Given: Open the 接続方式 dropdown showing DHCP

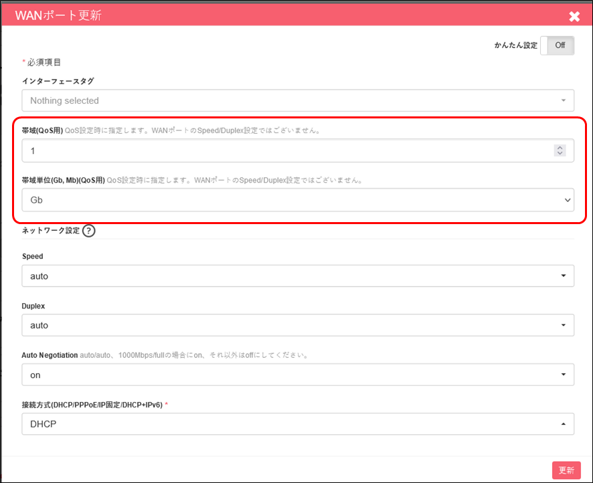Looking at the screenshot, I should pyautogui.click(x=298, y=423).
